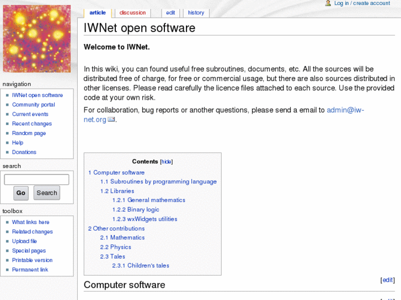The width and height of the screenshot is (401, 300).
Task: Jump to 1.2.1 General mathematics
Action: (148, 200)
